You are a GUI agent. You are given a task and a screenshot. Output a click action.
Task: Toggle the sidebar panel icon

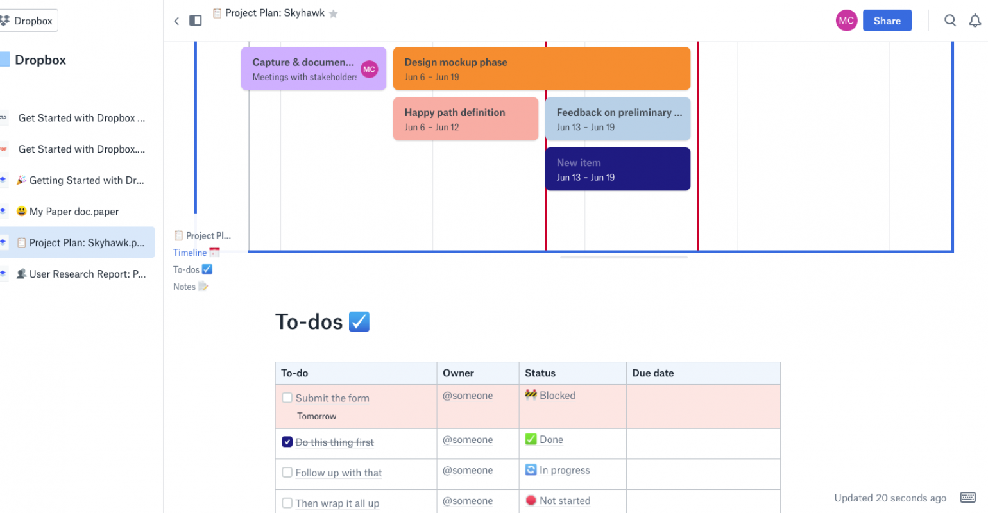pos(195,20)
